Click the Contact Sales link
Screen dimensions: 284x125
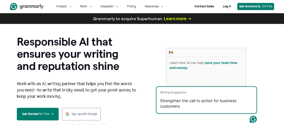point(204,6)
